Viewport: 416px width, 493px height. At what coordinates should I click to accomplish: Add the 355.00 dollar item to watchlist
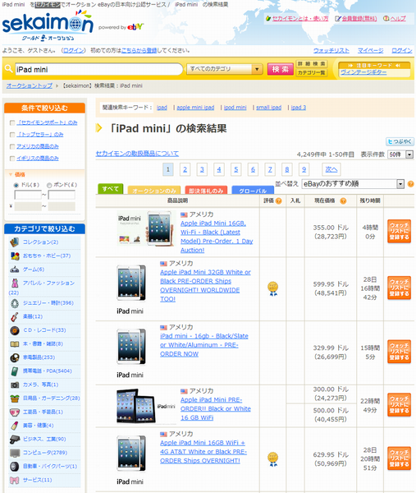pyautogui.click(x=399, y=232)
